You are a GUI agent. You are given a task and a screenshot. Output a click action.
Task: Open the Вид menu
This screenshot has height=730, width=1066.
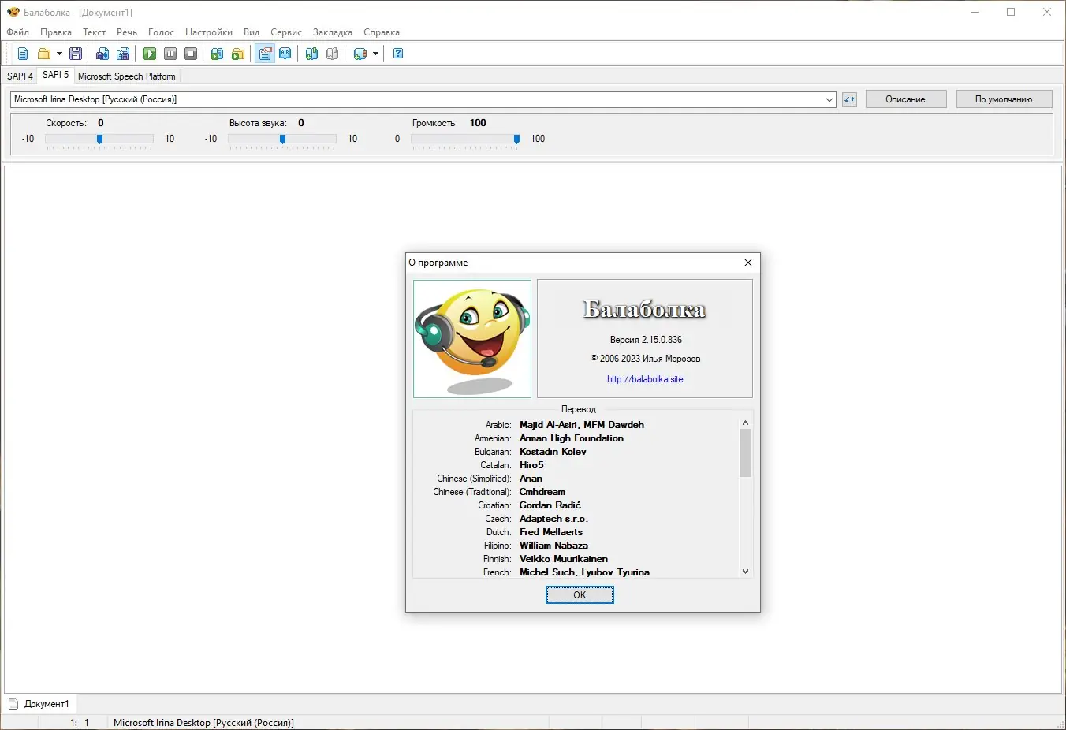(x=252, y=32)
